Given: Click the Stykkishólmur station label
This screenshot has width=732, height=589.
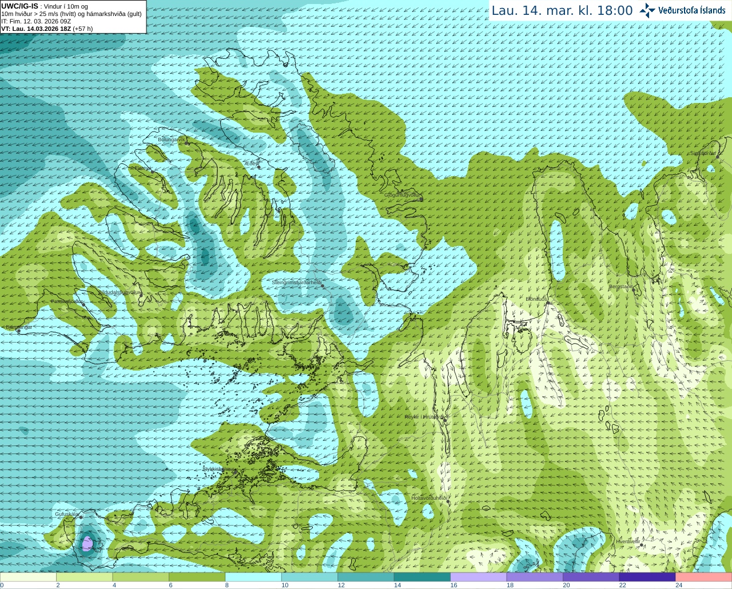Looking at the screenshot, I should coord(219,469).
